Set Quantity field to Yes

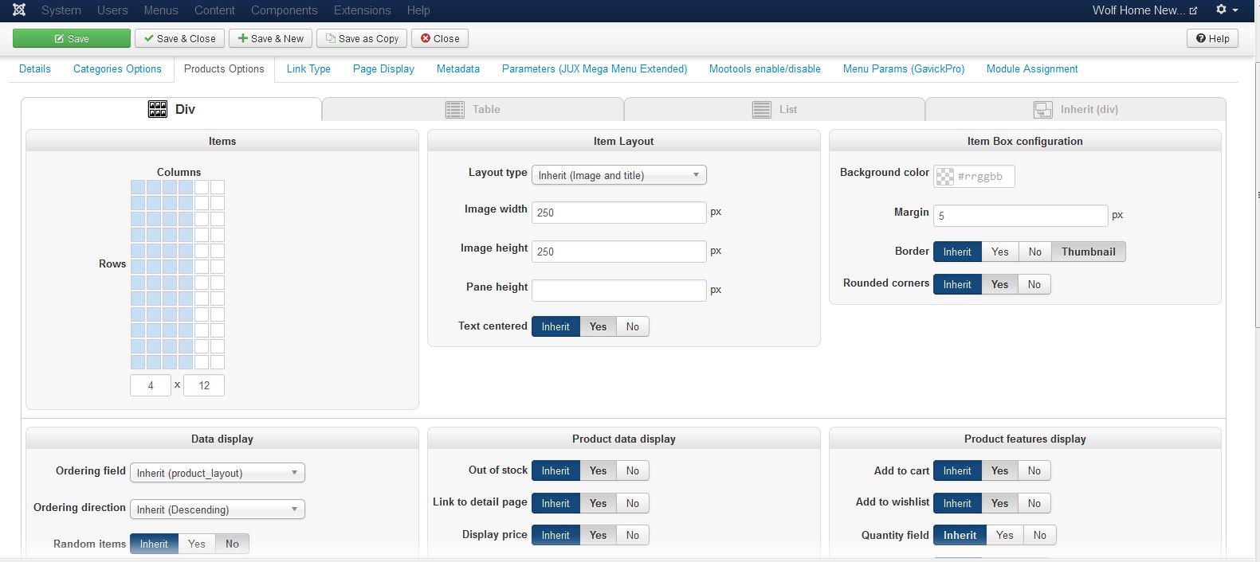pyautogui.click(x=1005, y=535)
